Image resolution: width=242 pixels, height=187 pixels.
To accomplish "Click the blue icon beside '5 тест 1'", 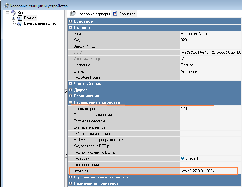I will coord(183,158).
